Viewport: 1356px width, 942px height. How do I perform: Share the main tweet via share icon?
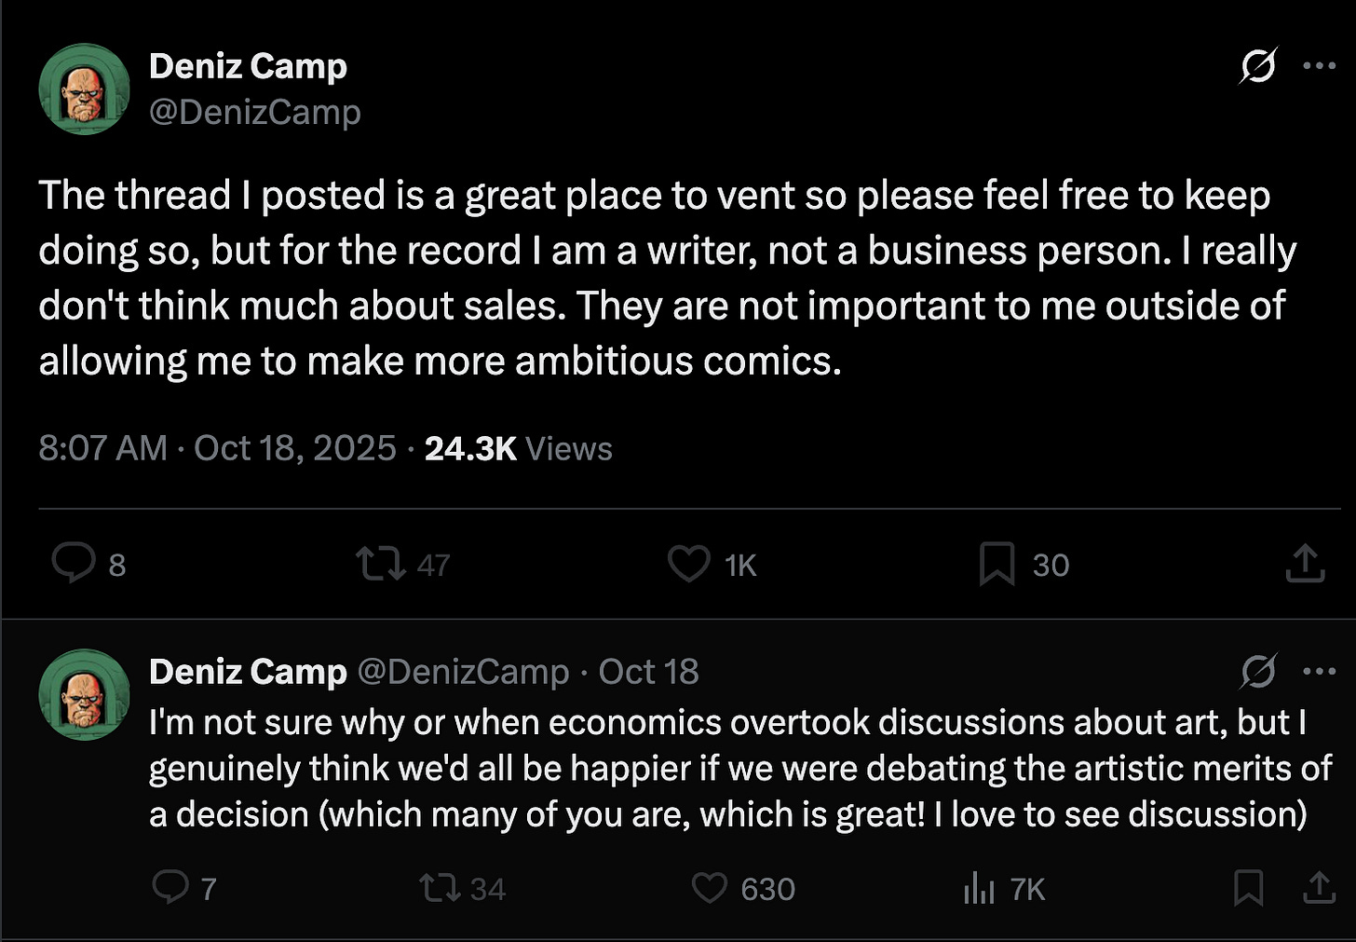tap(1305, 564)
